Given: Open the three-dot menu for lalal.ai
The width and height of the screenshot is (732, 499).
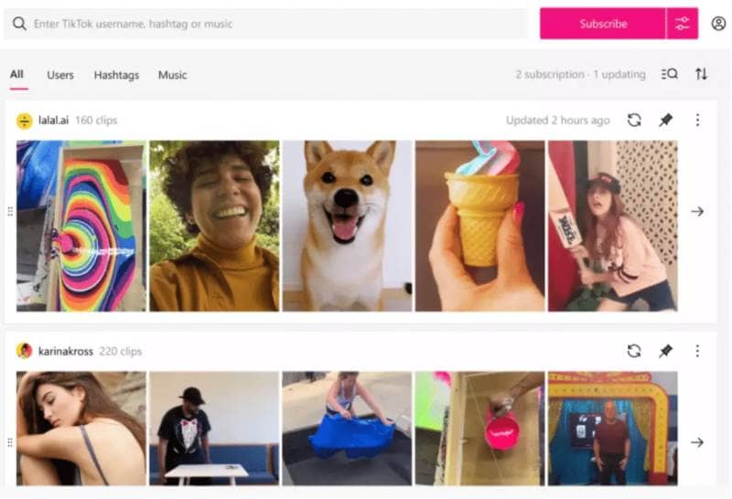Looking at the screenshot, I should [x=697, y=121].
